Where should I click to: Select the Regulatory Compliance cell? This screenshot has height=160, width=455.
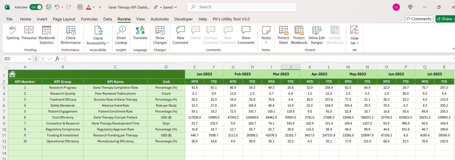[x=63, y=129]
